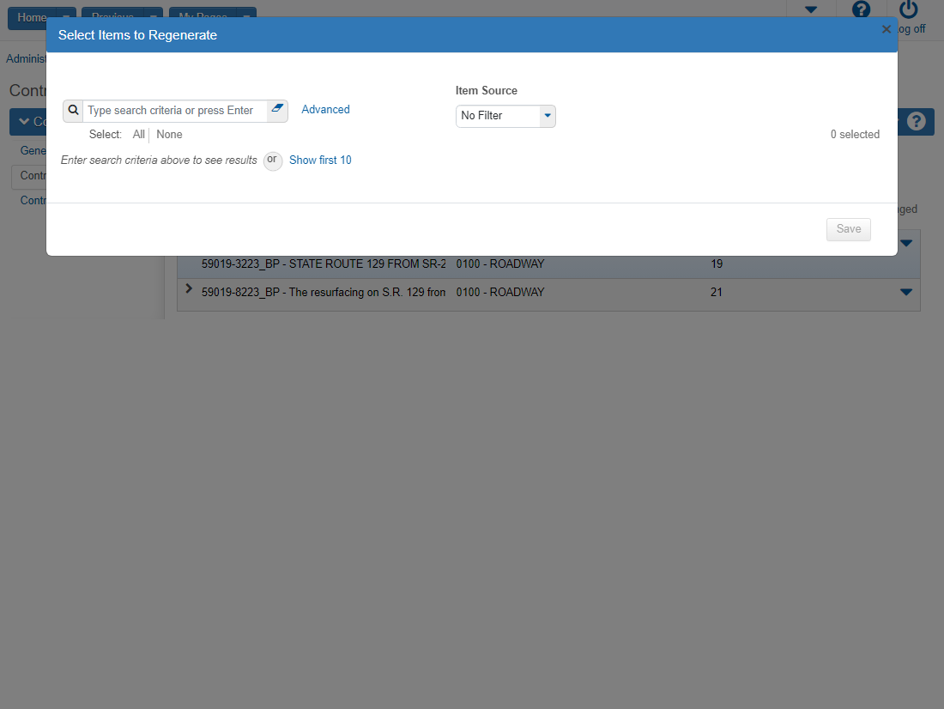Open the Home menu dropdown arrow
This screenshot has height=709, width=944.
point(67,17)
